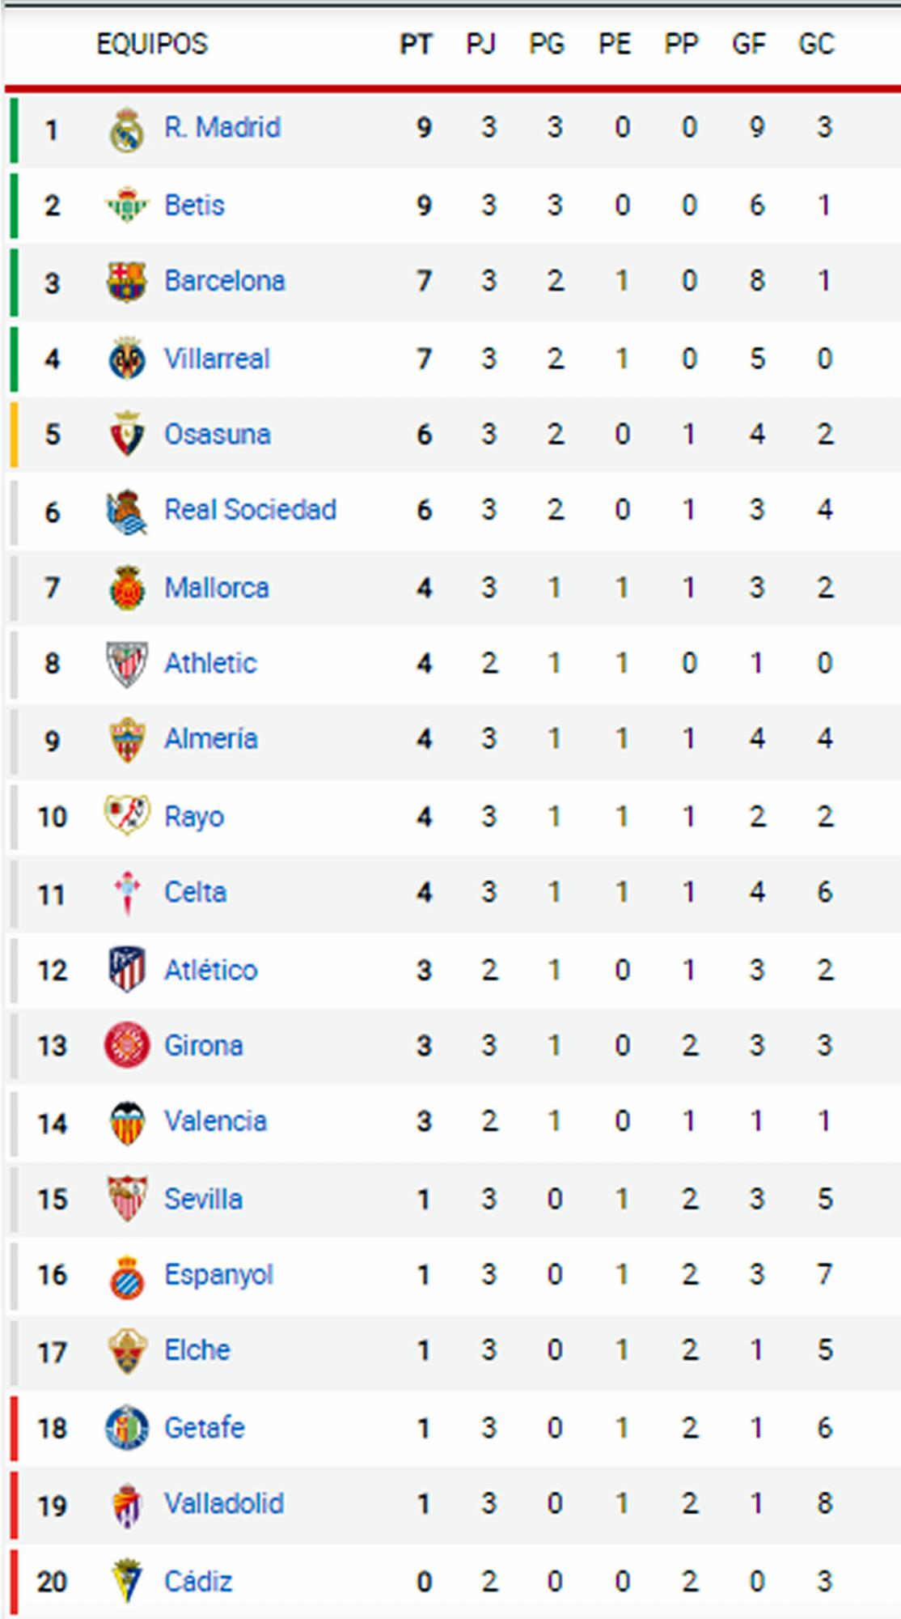901x1619 pixels.
Task: Click the Athletic club crest
Action: (x=127, y=664)
